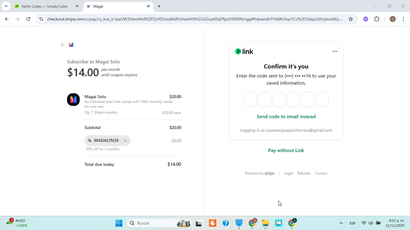Image resolution: width=410 pixels, height=230 pixels.
Task: Focus the second verification code digit box
Action: tap(264, 100)
